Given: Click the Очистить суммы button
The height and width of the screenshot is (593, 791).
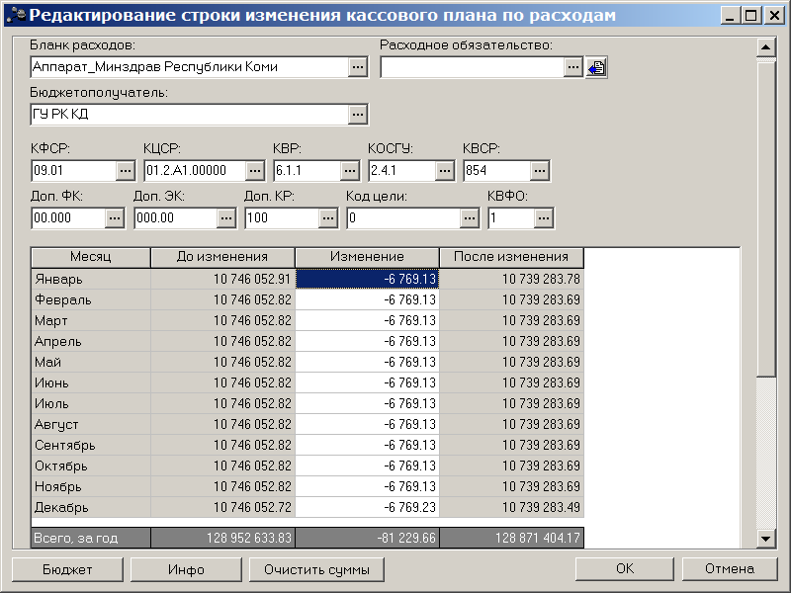Looking at the screenshot, I should click(316, 569).
